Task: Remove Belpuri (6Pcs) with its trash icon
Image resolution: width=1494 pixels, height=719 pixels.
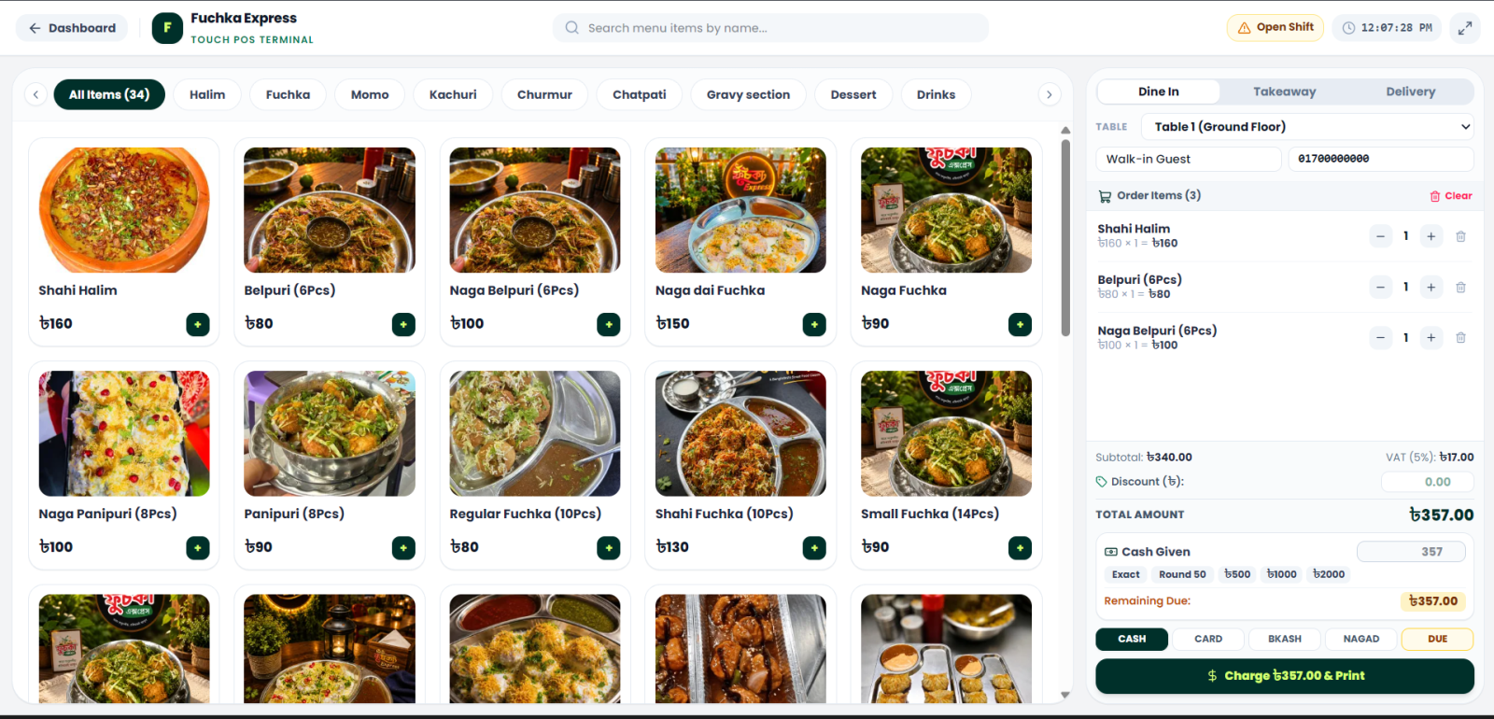Action: click(1460, 288)
